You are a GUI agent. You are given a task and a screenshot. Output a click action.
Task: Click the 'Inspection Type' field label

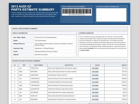[18, 48]
